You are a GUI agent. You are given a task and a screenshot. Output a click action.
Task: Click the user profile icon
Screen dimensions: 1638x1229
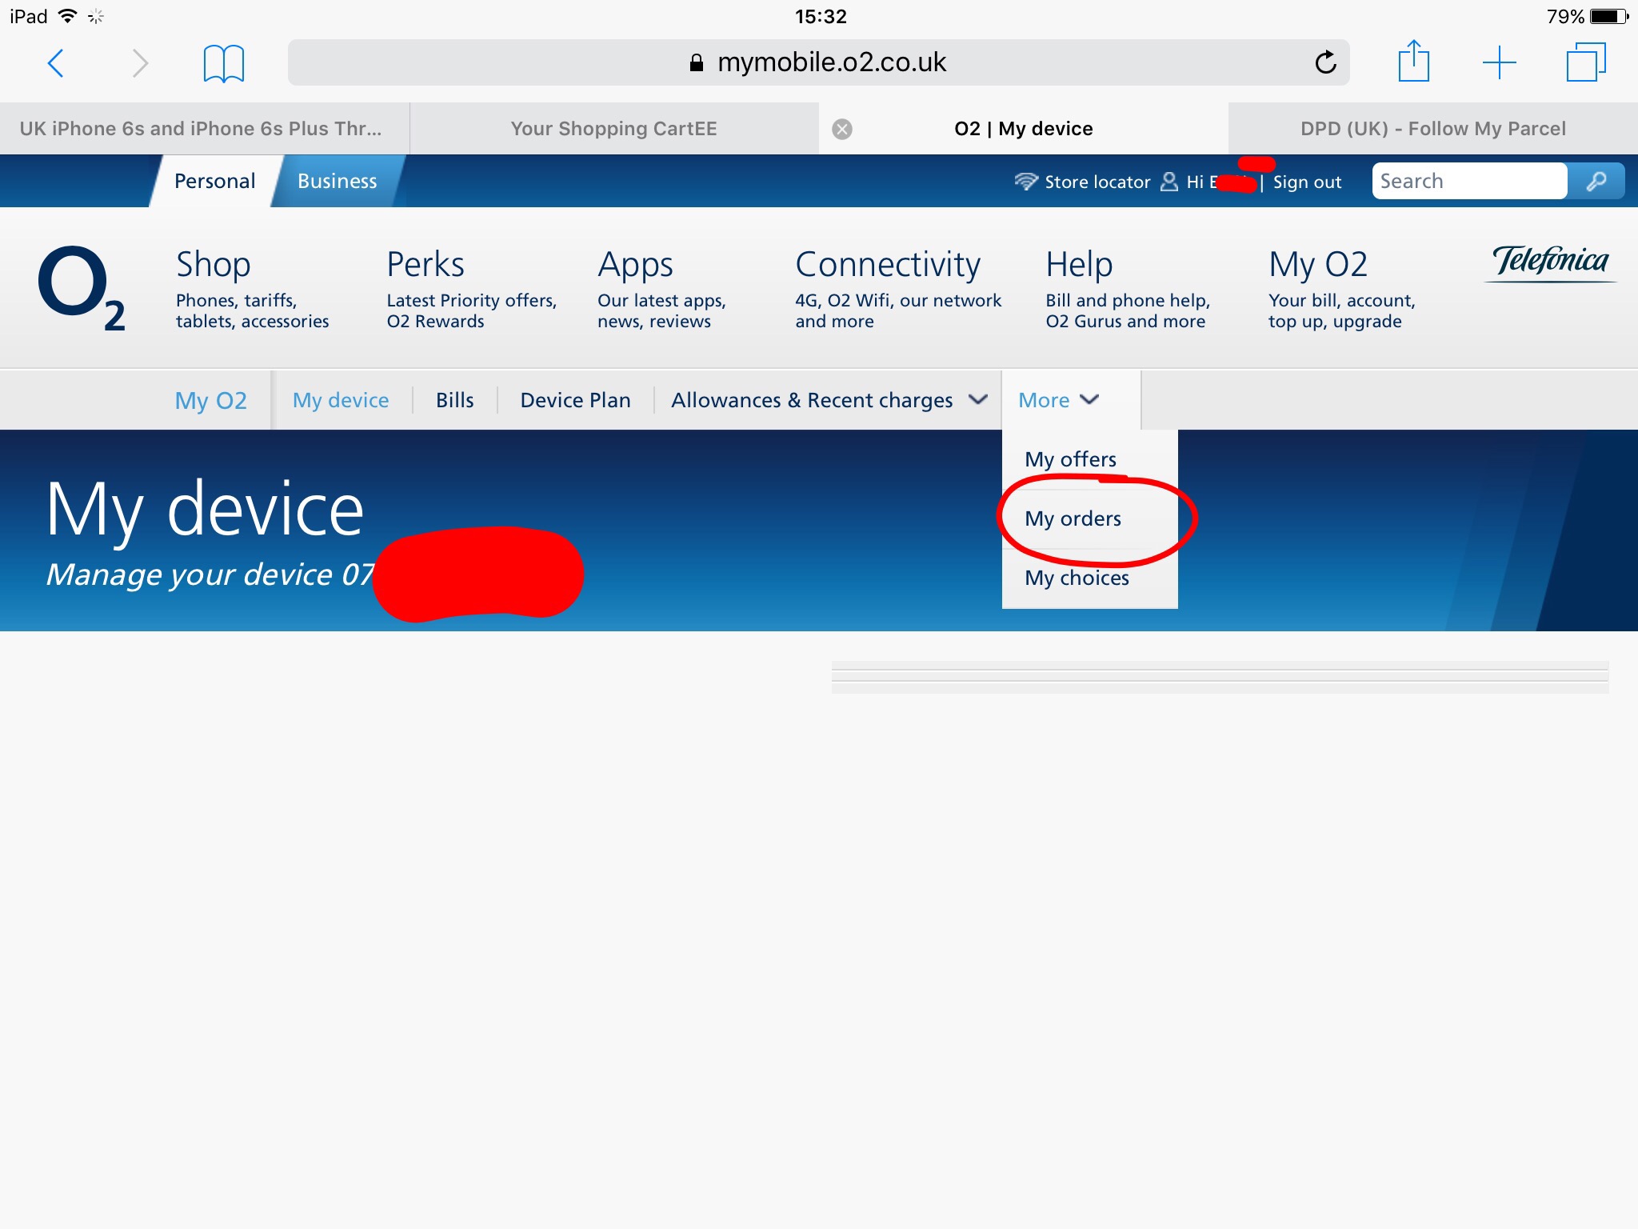click(1169, 182)
